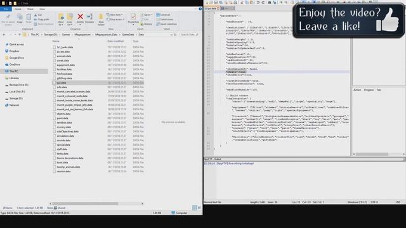Select Libraries in navigation pane
The image size is (406, 228).
point(14,78)
